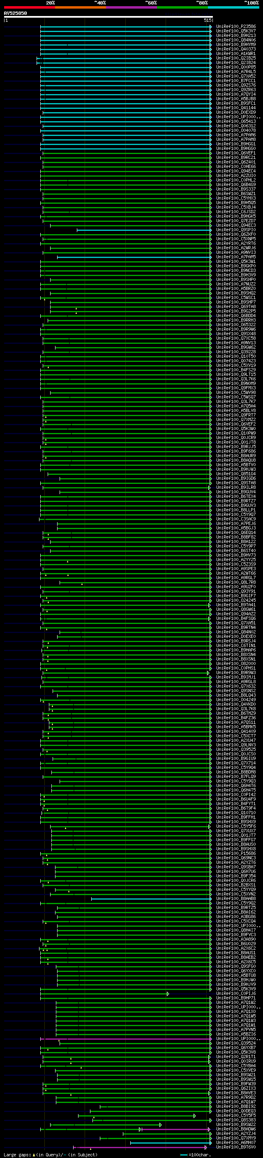Click UniRef100_B9ILR8 label
The height and width of the screenshot is (1158, 263).
[x=236, y=487]
